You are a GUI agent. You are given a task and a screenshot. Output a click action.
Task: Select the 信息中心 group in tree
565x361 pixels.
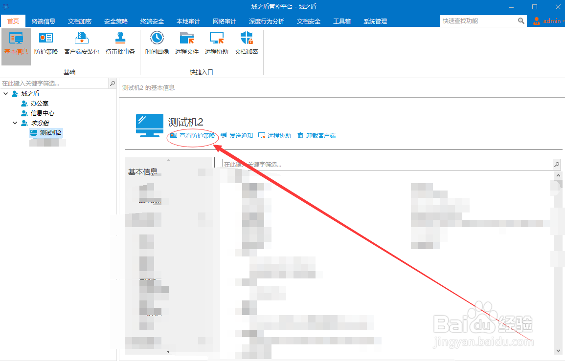click(38, 113)
